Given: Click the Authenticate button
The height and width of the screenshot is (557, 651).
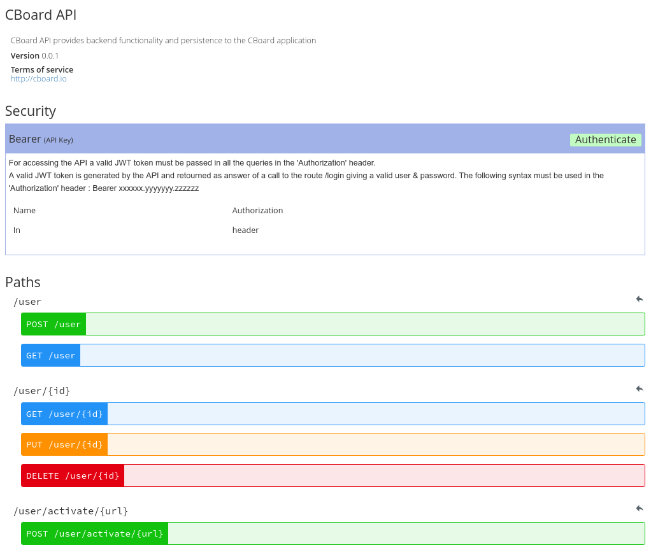Looking at the screenshot, I should (x=605, y=140).
